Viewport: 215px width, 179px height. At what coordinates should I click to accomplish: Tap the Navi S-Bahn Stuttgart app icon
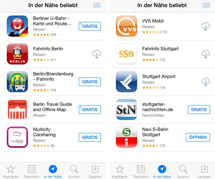pos(127,137)
